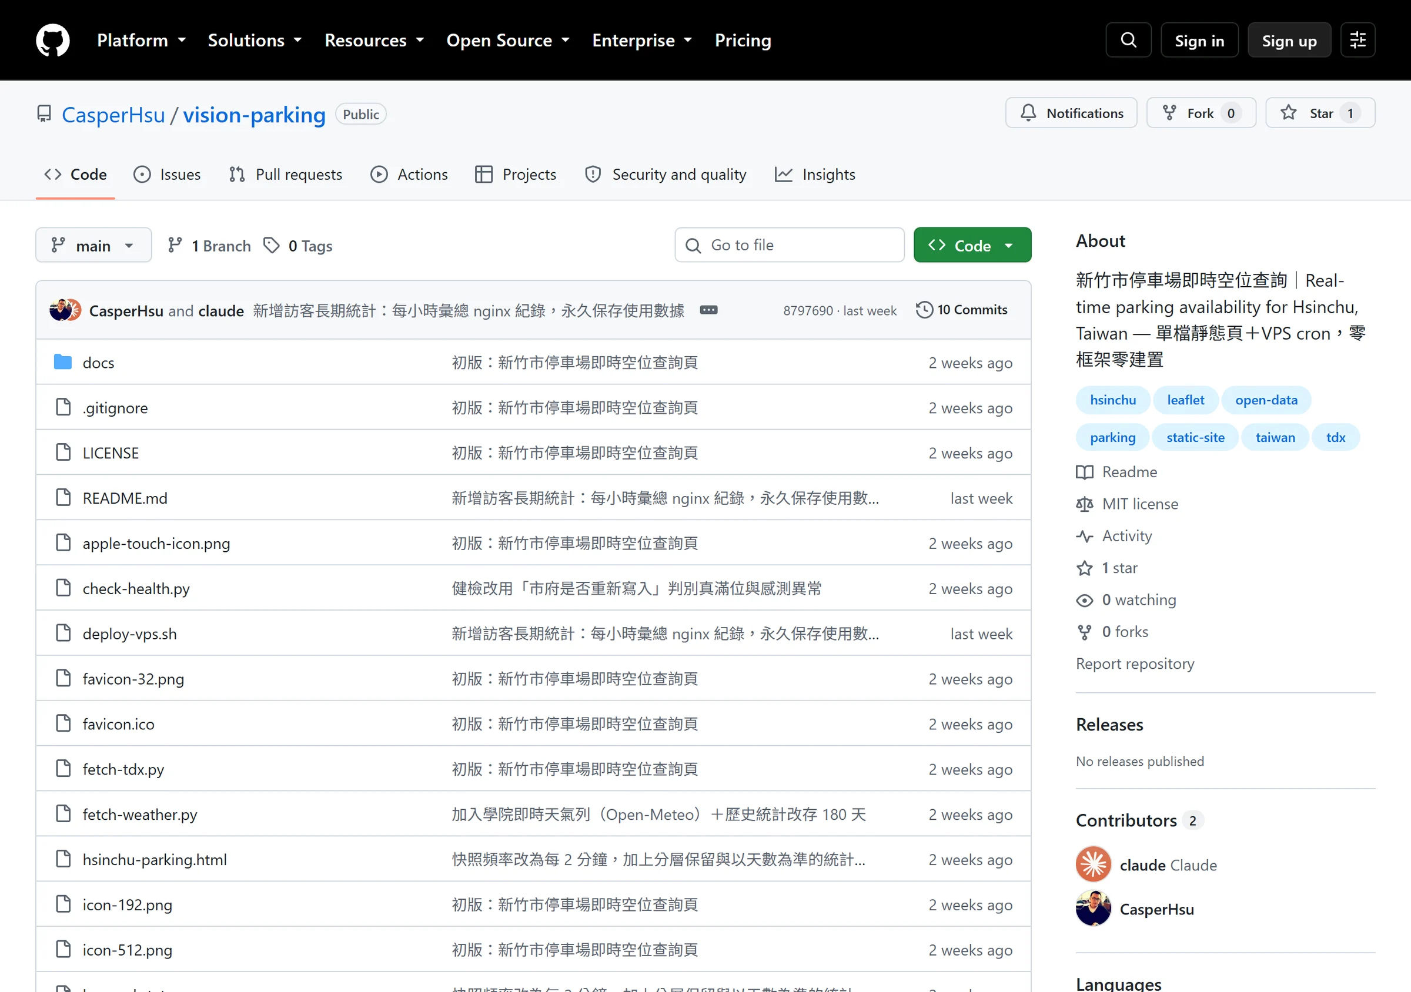Select the open-data topic tag

coord(1266,400)
